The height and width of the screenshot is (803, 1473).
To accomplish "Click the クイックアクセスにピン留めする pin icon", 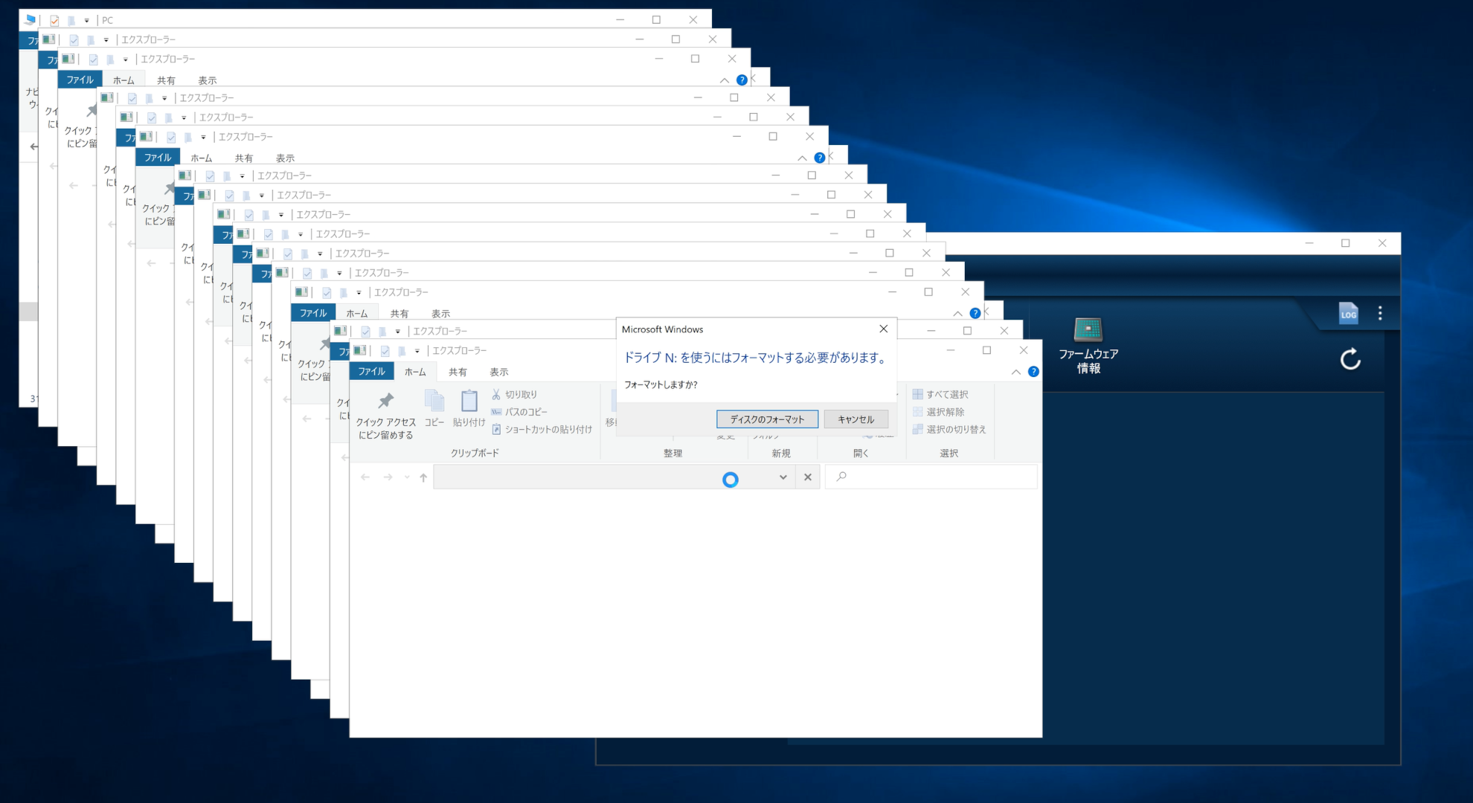I will pyautogui.click(x=385, y=401).
